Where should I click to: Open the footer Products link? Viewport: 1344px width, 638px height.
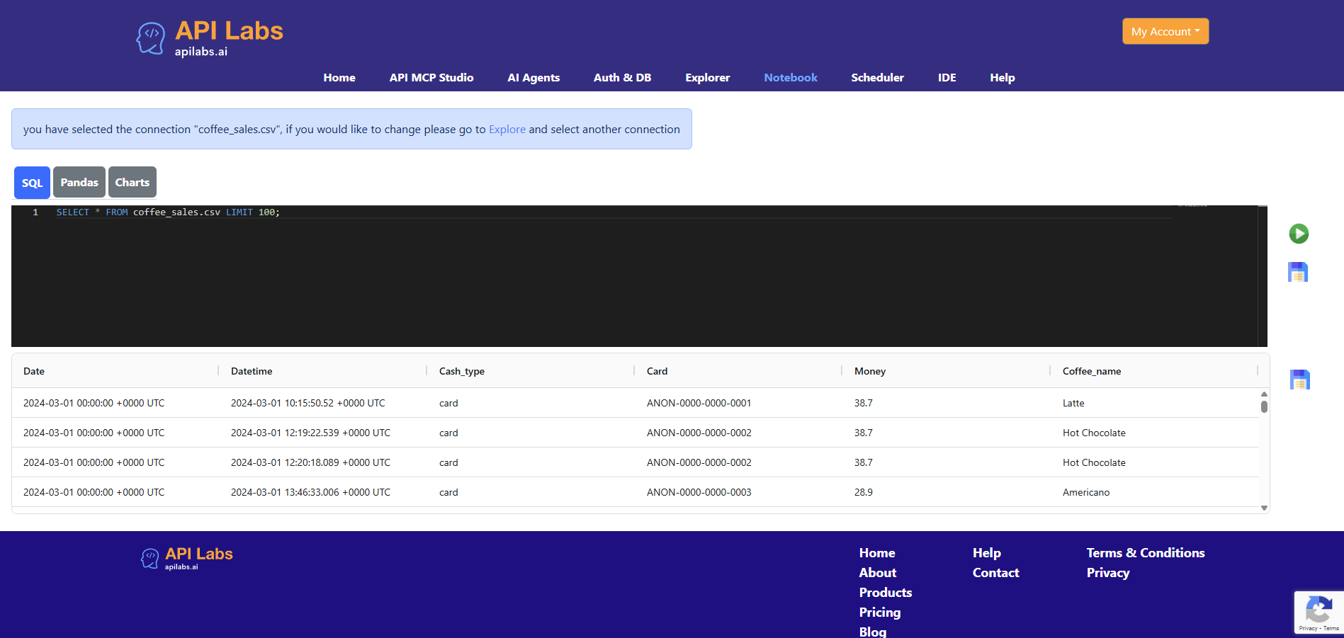click(x=886, y=593)
